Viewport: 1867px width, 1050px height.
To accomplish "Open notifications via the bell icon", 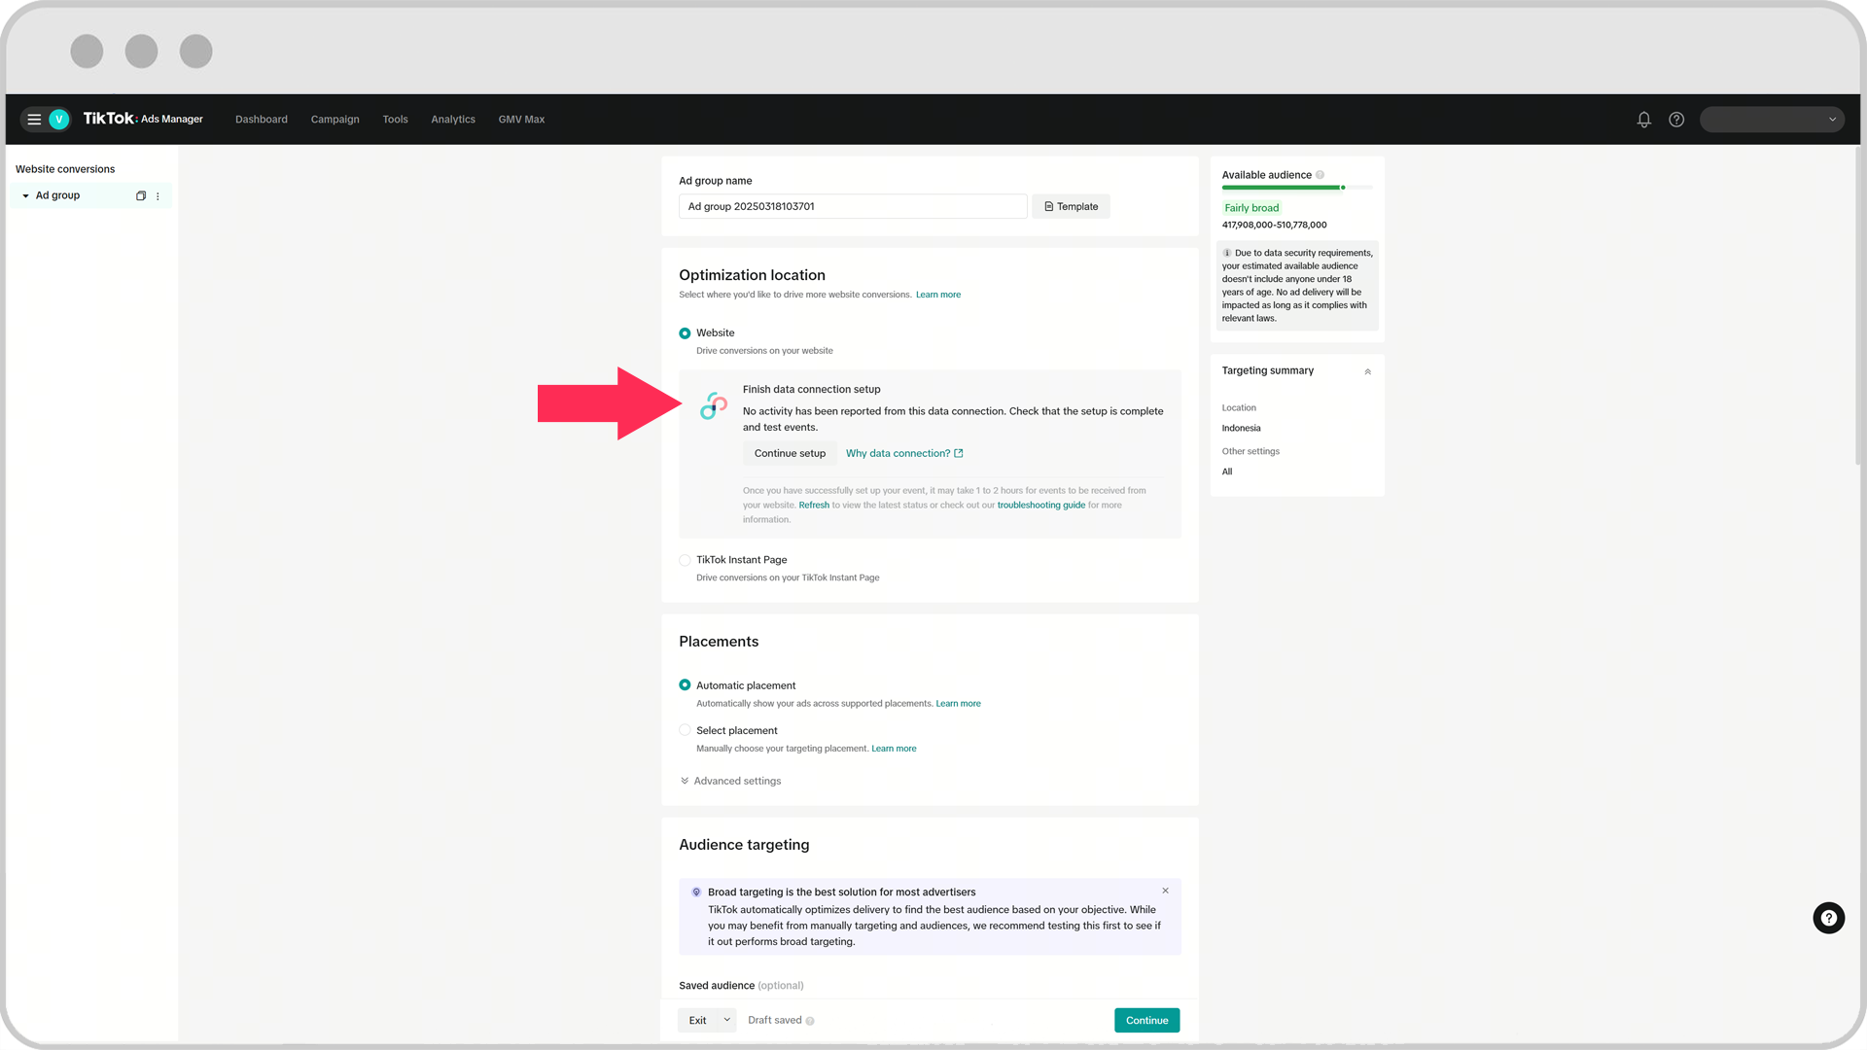I will coord(1643,120).
